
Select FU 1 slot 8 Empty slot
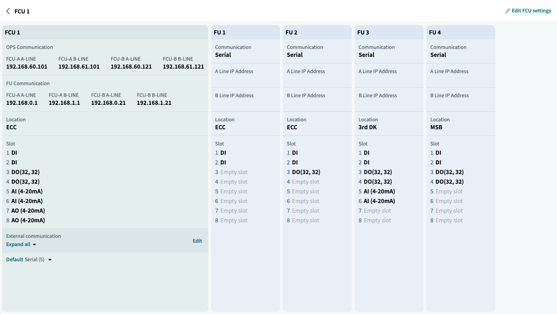231,220
